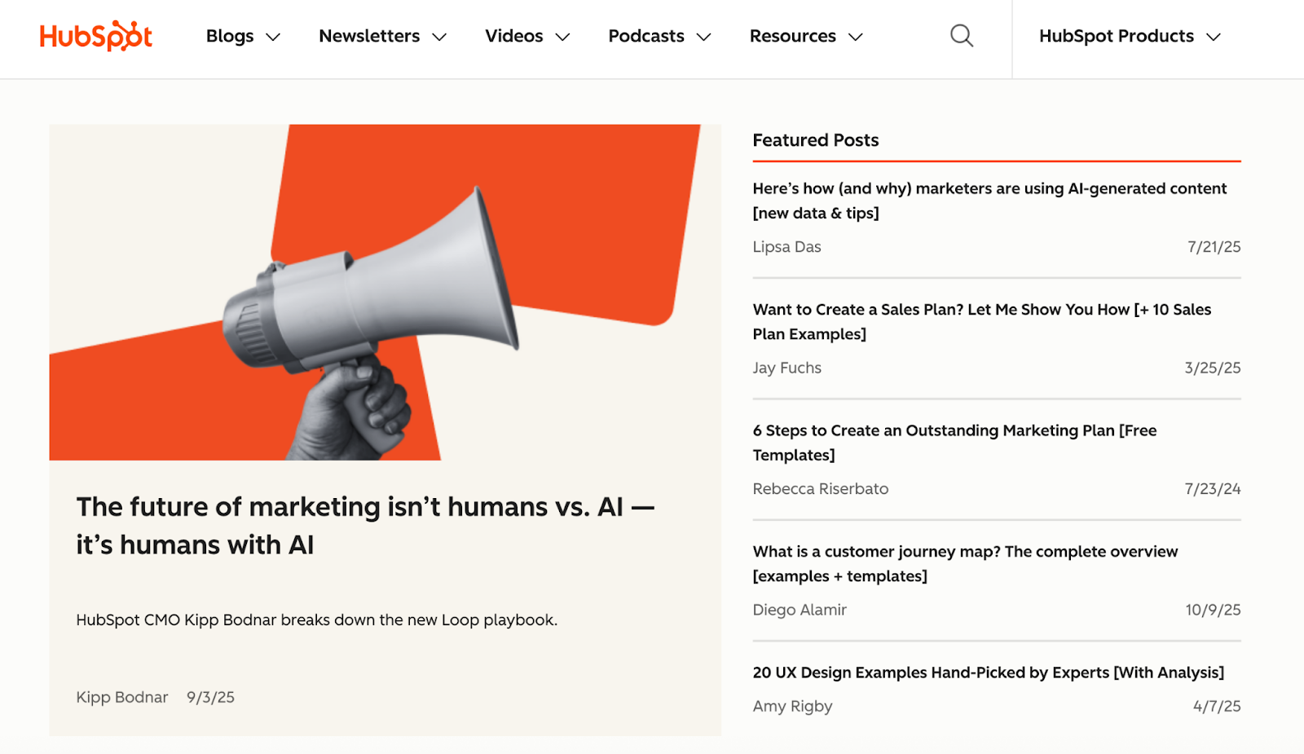Open the customer journey map post
Screen dimensions: 1304x754
pos(964,563)
